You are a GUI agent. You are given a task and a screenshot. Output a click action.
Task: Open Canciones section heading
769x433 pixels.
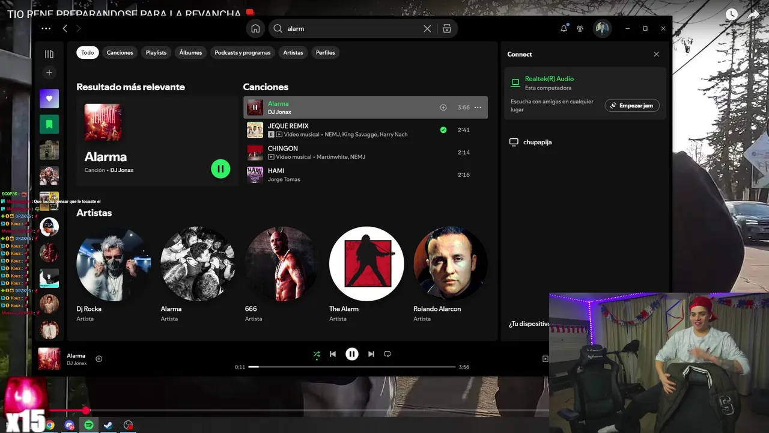tap(266, 87)
